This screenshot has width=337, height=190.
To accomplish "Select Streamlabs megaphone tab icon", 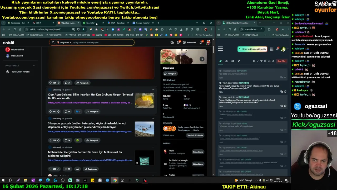I will coord(232,61).
